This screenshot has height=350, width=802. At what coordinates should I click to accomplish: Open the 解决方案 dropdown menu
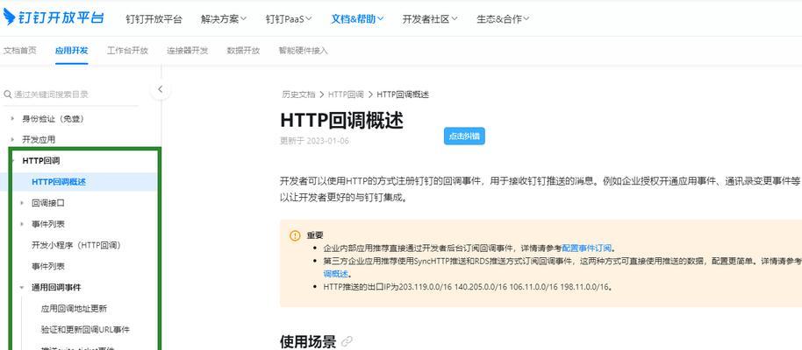point(224,19)
